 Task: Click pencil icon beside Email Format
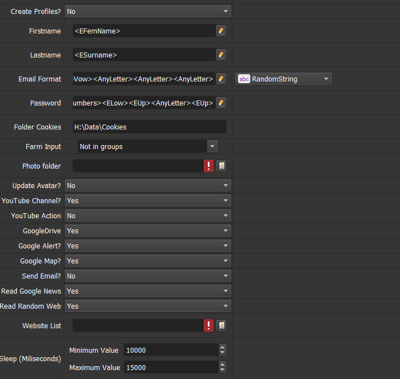click(x=221, y=79)
